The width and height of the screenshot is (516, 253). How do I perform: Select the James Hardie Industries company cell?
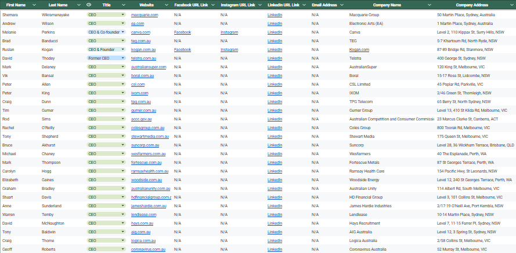[370, 206]
